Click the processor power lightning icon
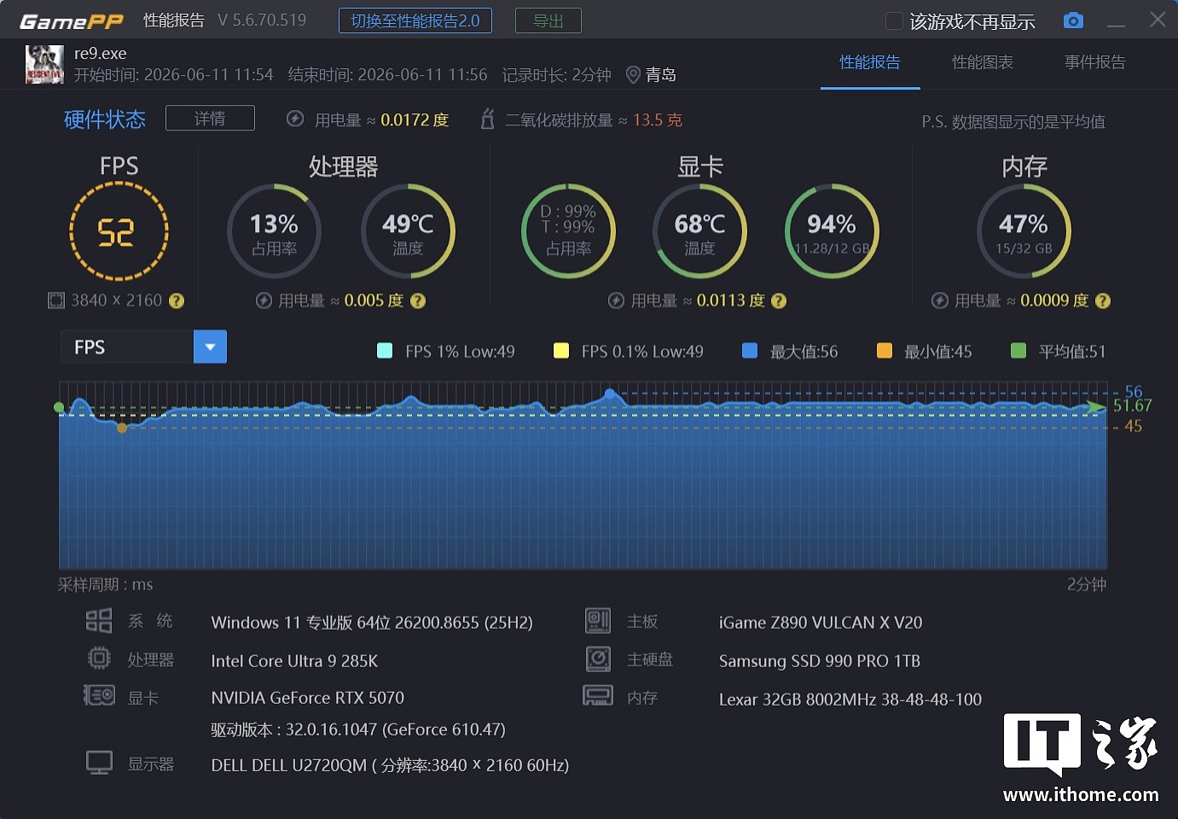This screenshot has height=819, width=1178. 264,300
